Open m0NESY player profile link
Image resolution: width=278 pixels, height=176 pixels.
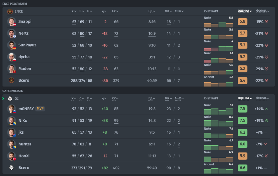[26, 109]
